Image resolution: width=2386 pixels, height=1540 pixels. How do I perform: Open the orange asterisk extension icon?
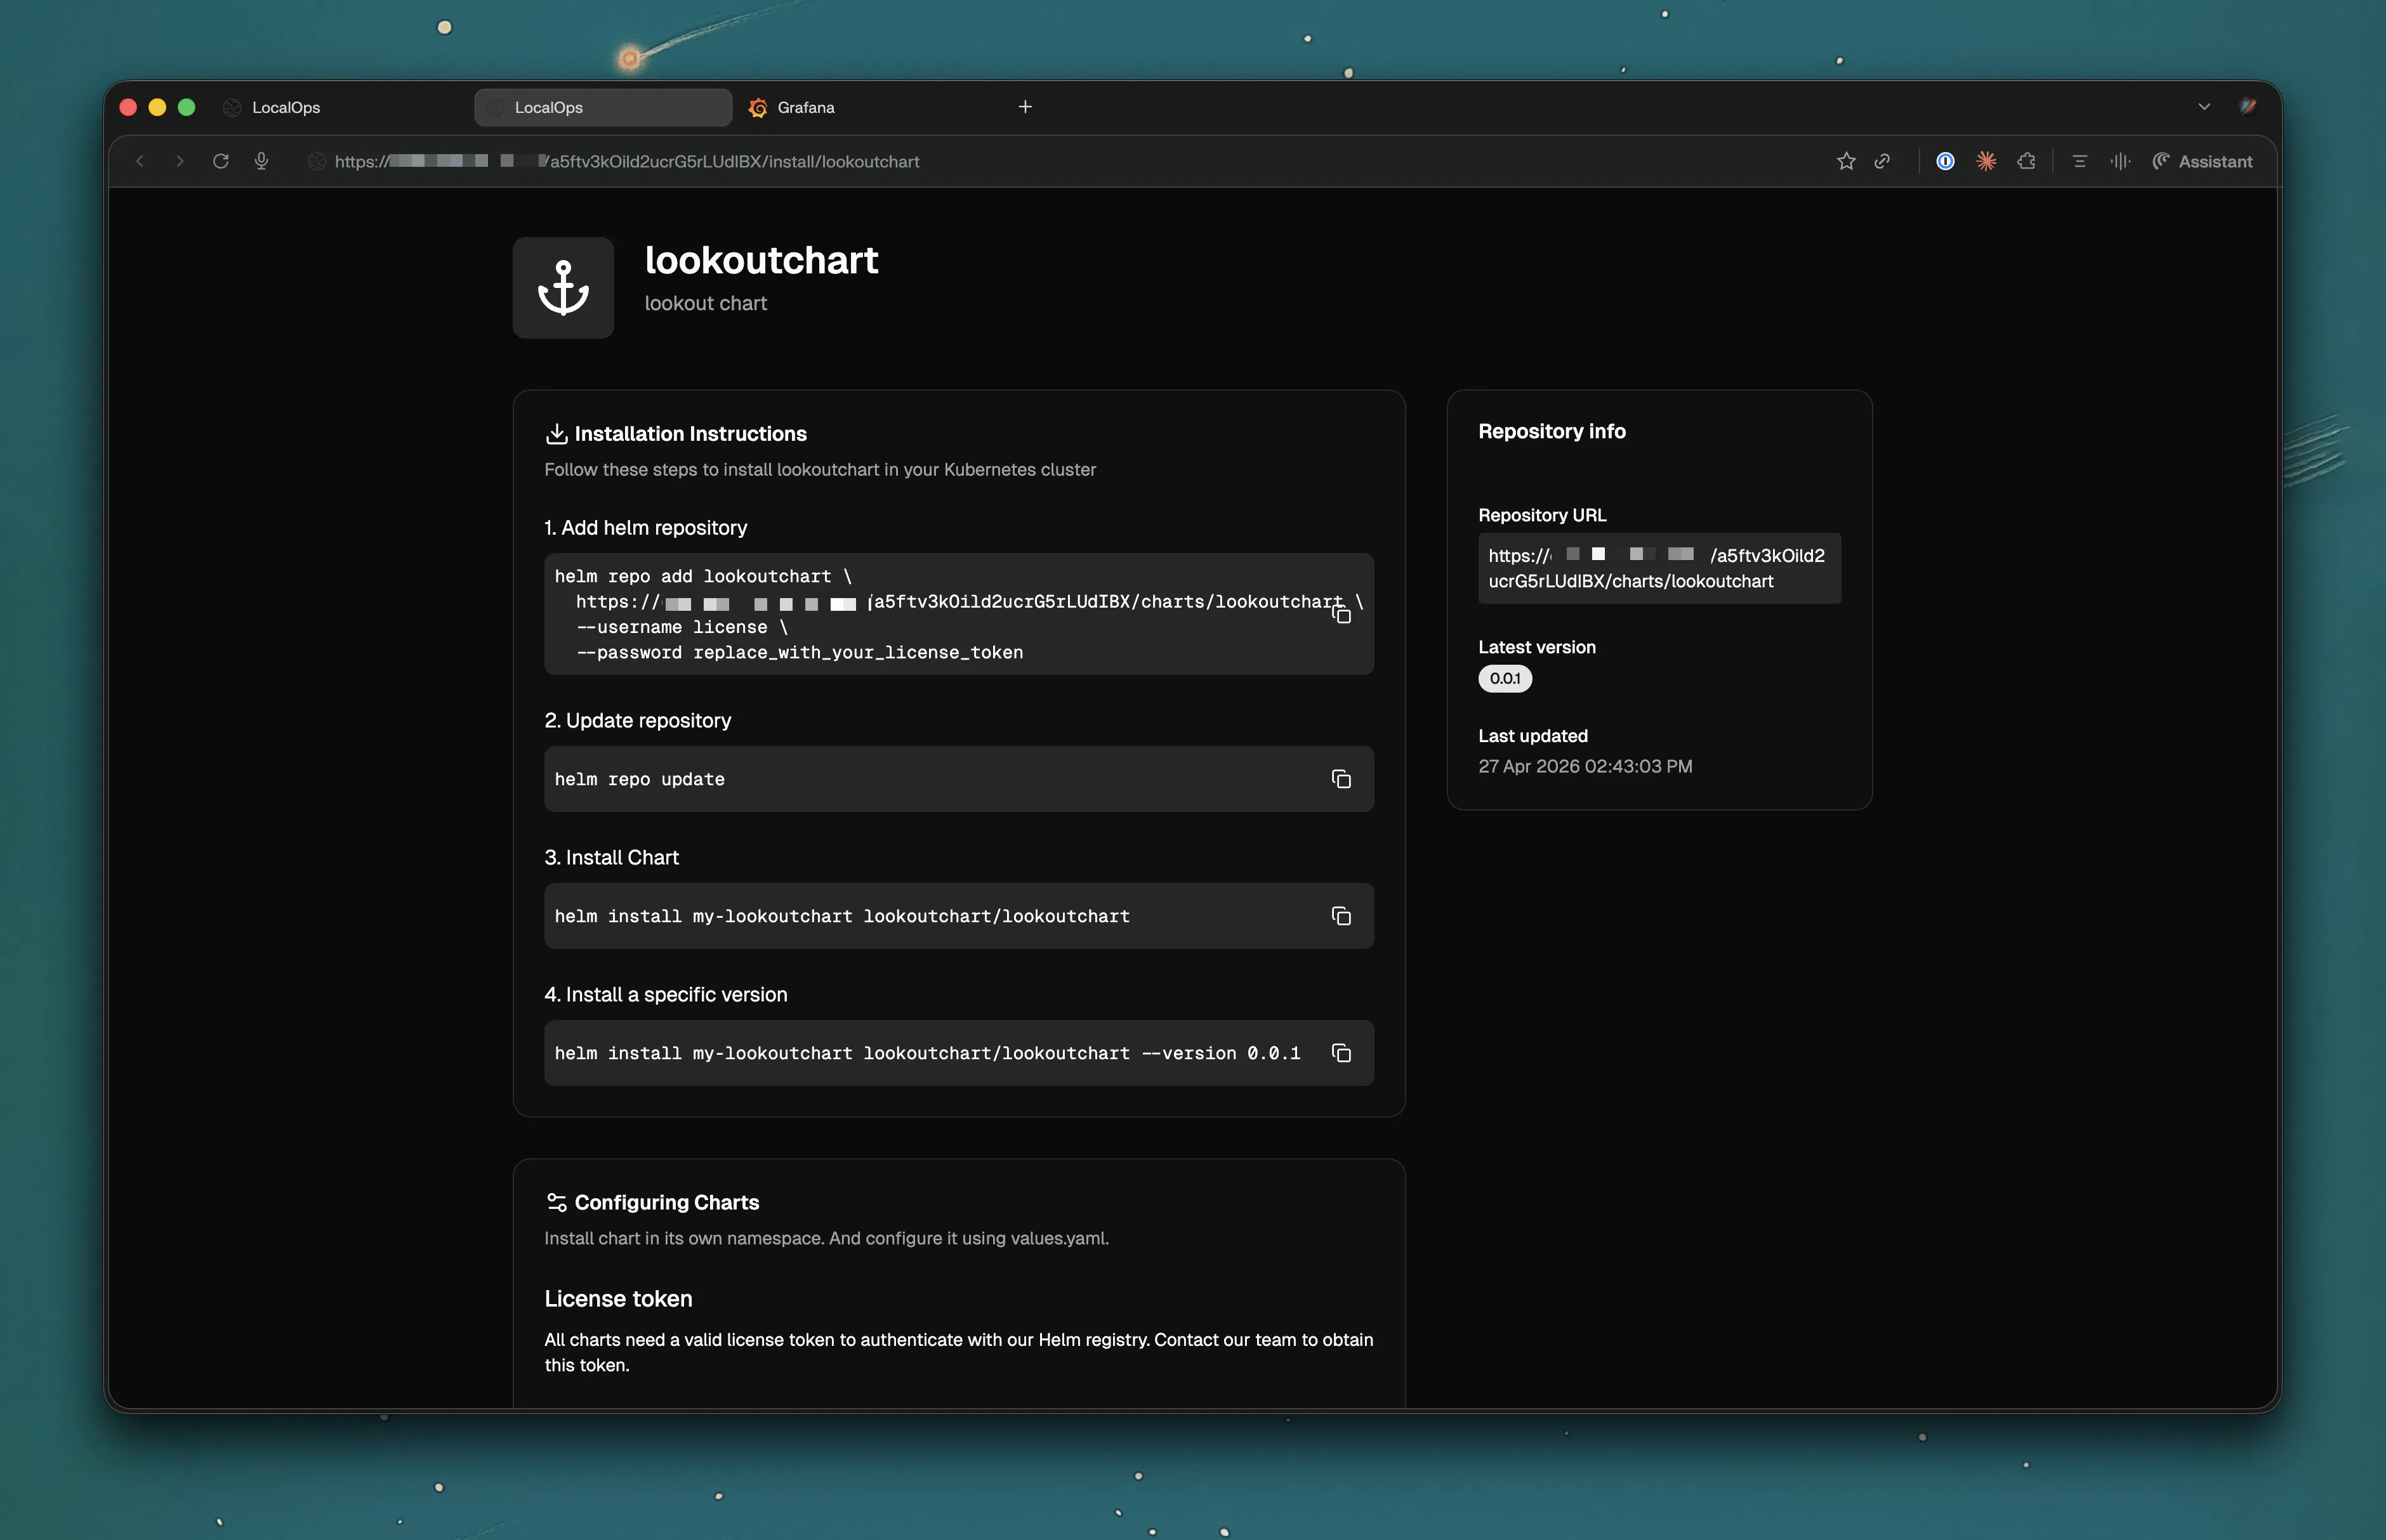pos(1986,161)
